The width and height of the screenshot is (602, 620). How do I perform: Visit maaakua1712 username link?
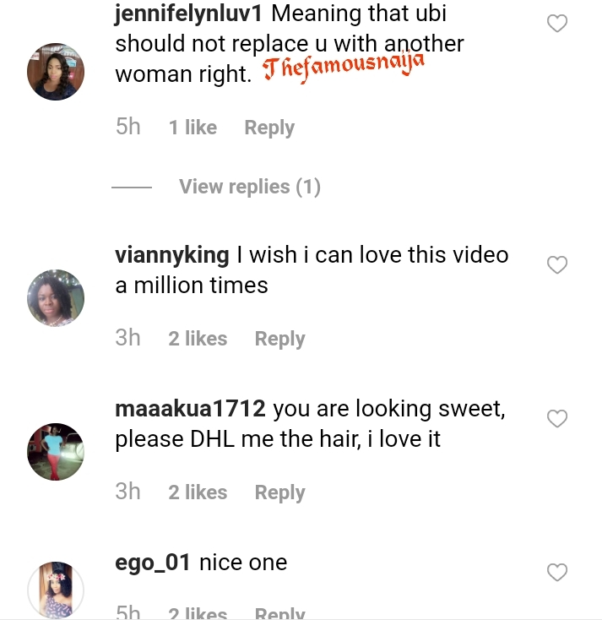(191, 409)
